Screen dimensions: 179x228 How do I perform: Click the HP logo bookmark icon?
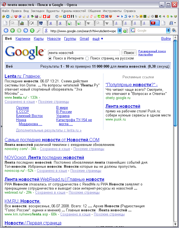[x=107, y=16]
